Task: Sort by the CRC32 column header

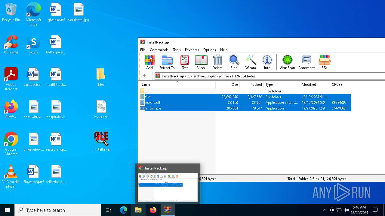Action: click(x=340, y=85)
